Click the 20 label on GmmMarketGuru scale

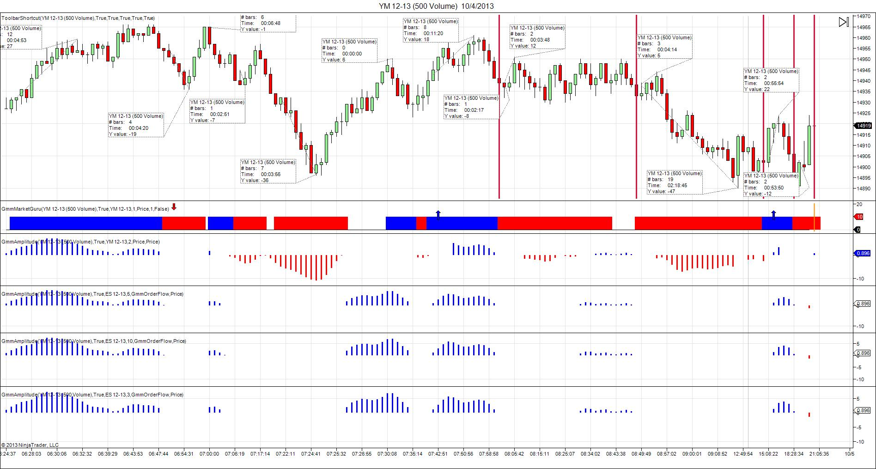pyautogui.click(x=859, y=204)
